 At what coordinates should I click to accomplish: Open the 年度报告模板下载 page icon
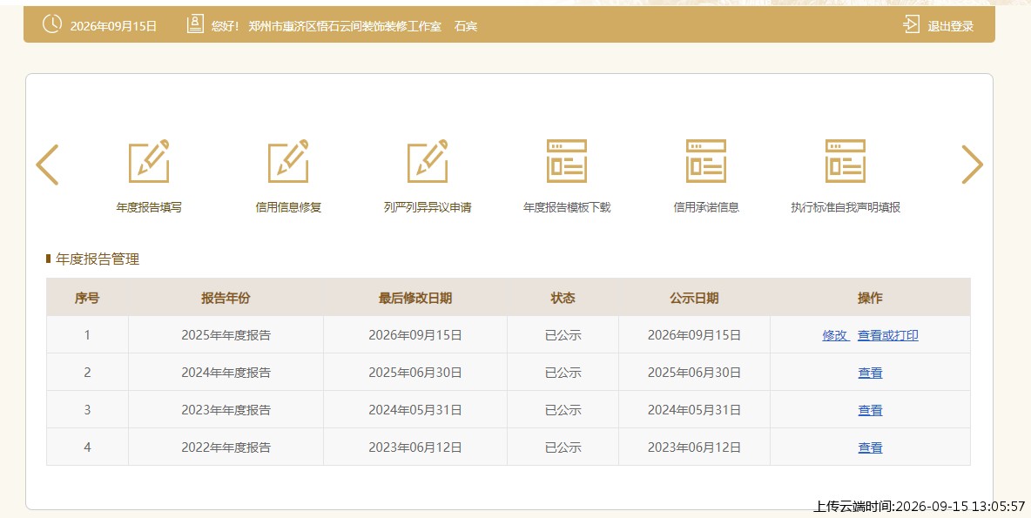pos(567,161)
